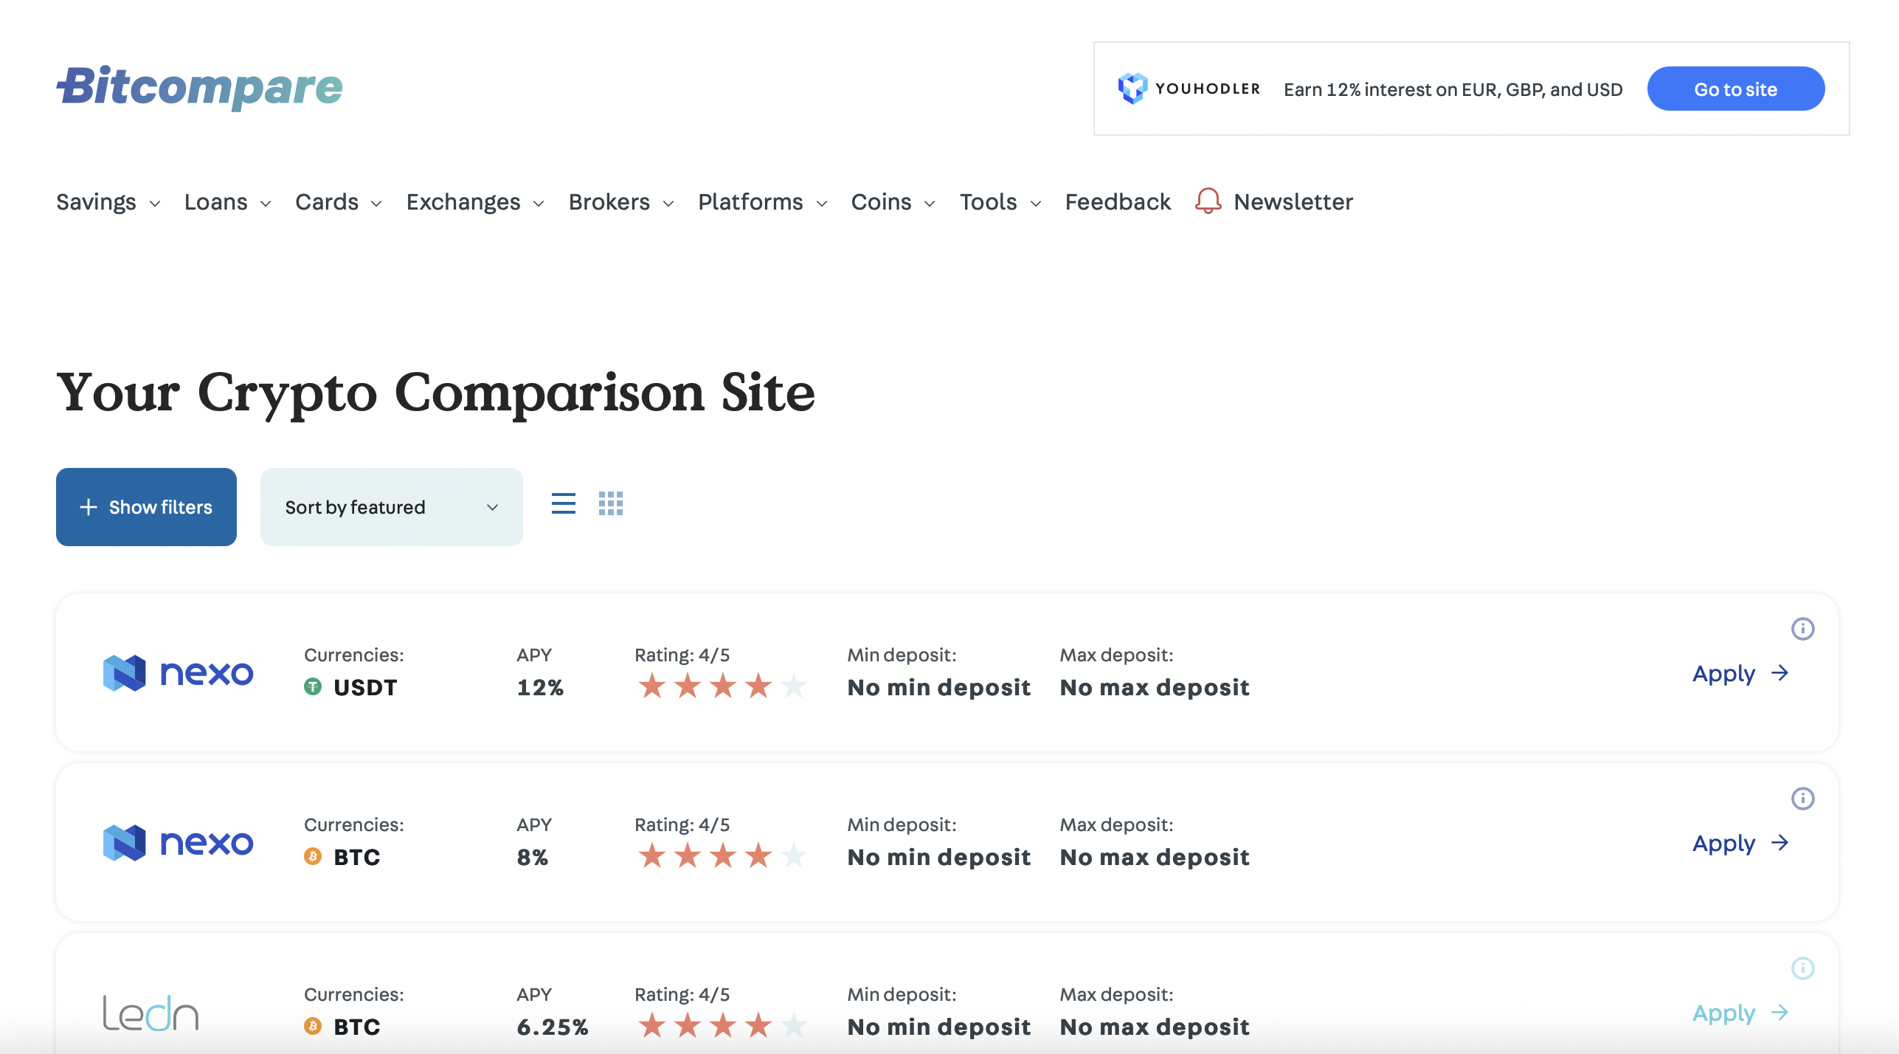The height and width of the screenshot is (1054, 1899).
Task: Open info icon for Nexo USDT offer
Action: (x=1802, y=629)
